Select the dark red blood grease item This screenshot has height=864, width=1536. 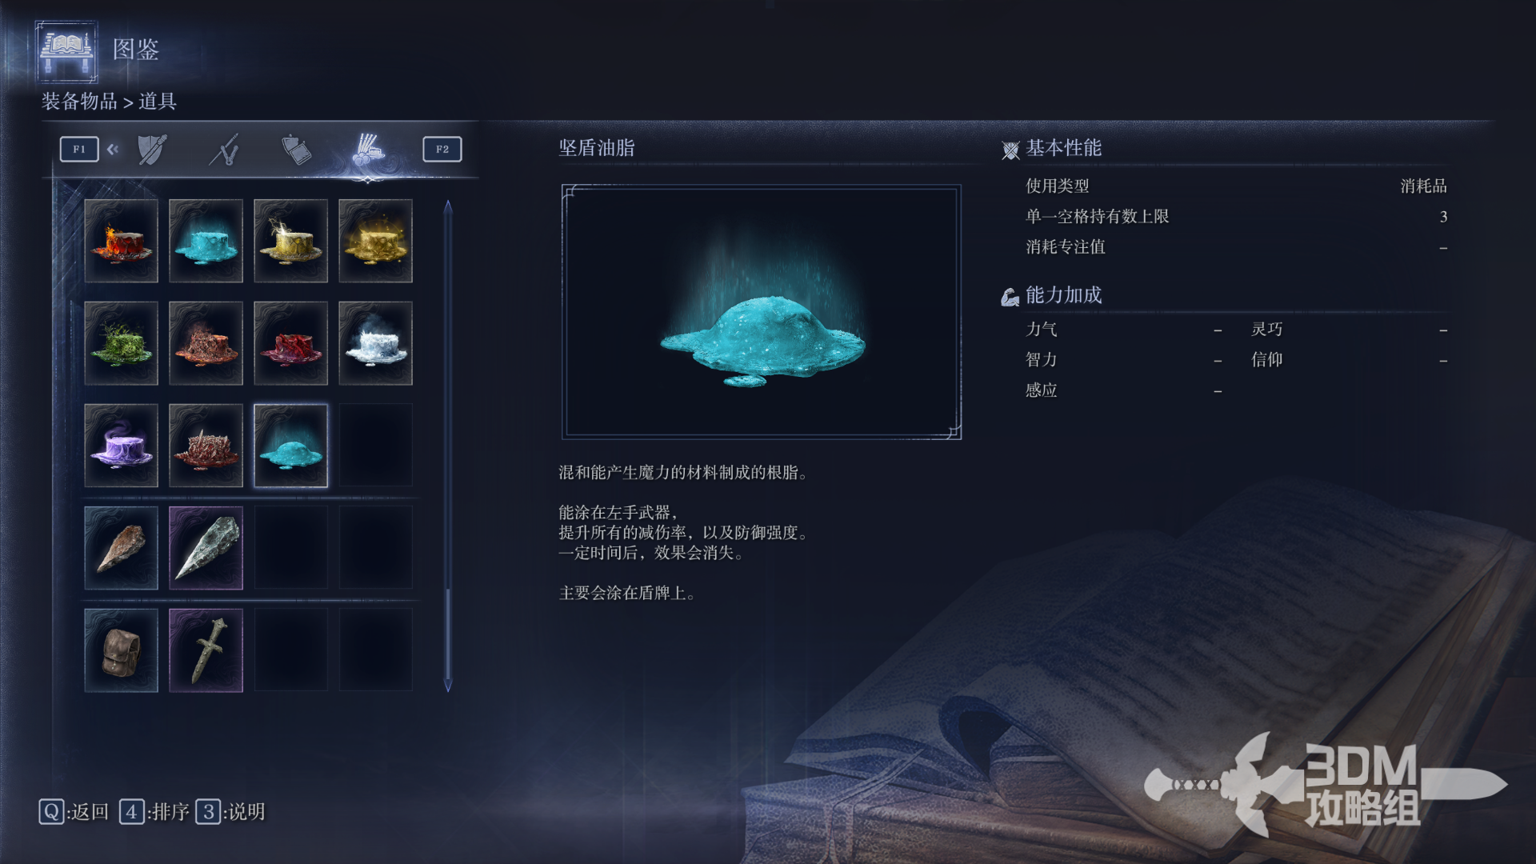(290, 343)
